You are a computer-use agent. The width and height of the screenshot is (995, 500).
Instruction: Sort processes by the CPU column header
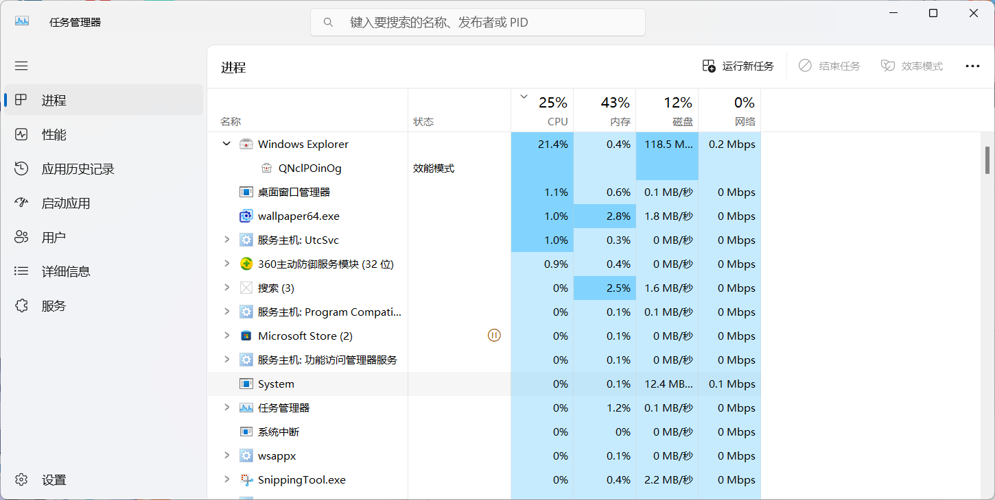point(542,110)
